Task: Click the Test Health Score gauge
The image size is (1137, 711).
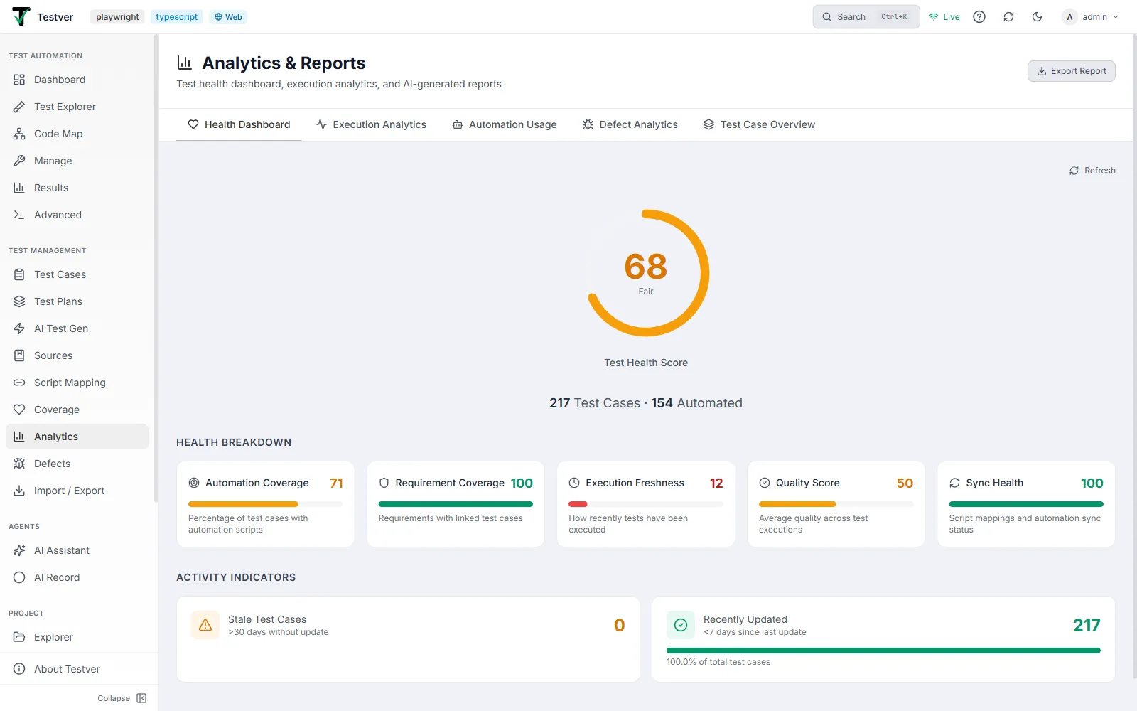Action: [x=646, y=273]
